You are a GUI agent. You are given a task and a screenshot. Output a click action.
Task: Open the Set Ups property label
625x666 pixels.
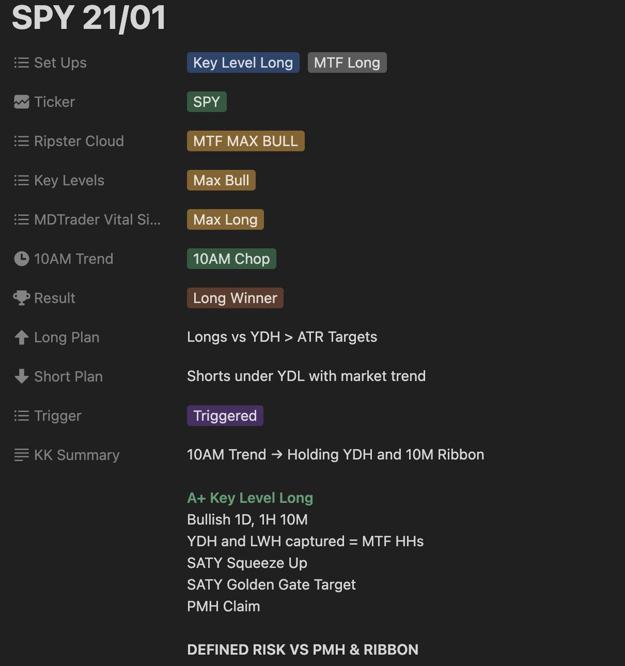[60, 63]
